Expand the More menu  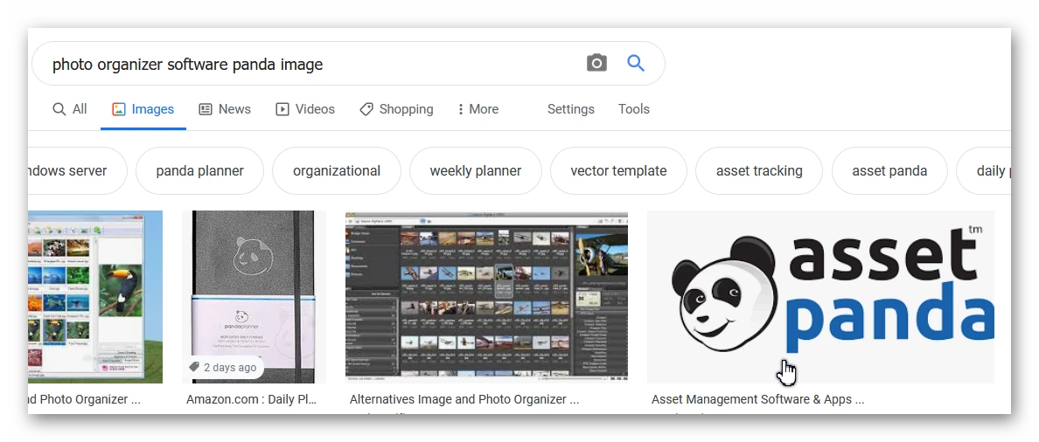[x=478, y=109]
